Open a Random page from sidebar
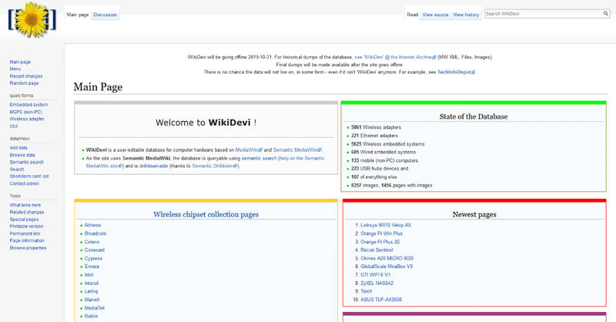The image size is (616, 322). [x=24, y=83]
